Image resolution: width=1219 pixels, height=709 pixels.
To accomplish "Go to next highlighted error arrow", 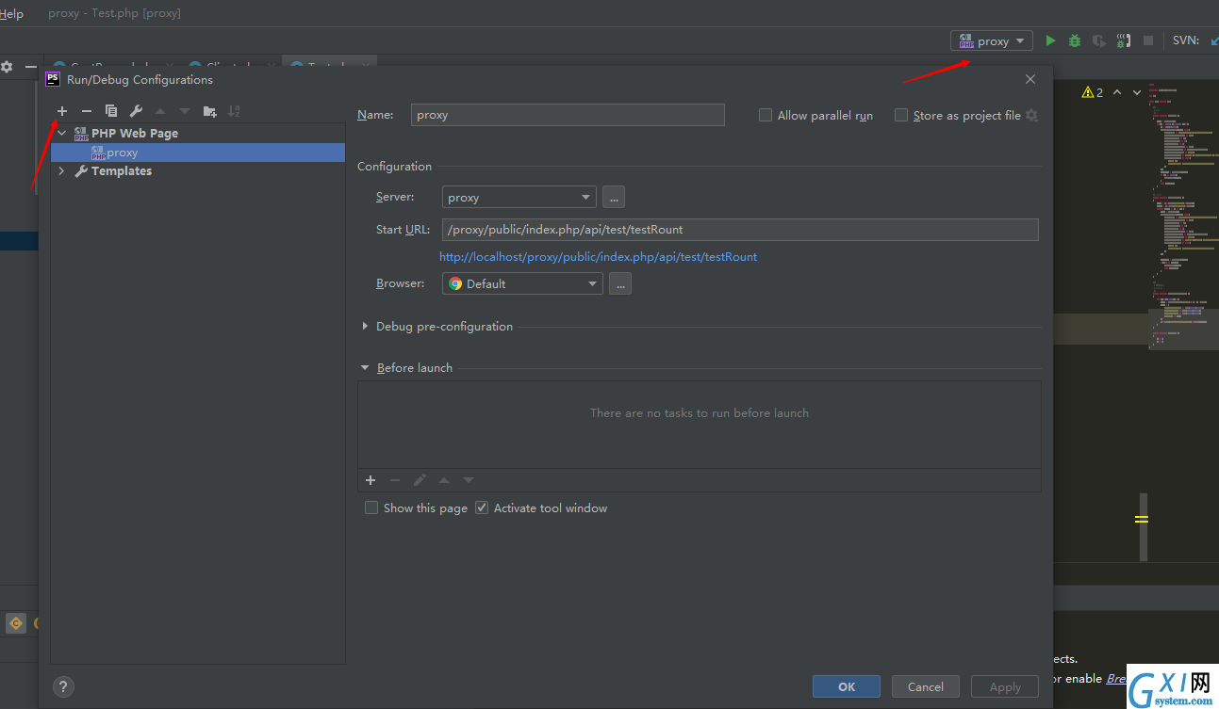I will tap(1137, 92).
